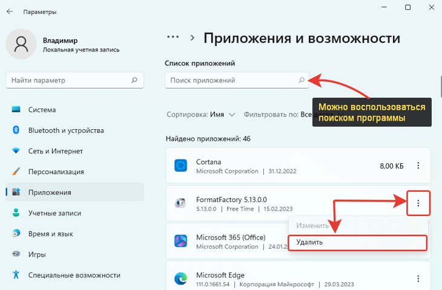
Task: Focus the Найти параметр search field
Action: point(74,80)
